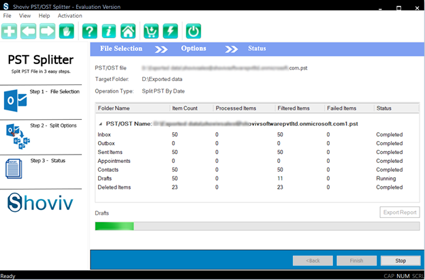
Task: Click the About info 'i' toolbar icon
Action: 109,31
